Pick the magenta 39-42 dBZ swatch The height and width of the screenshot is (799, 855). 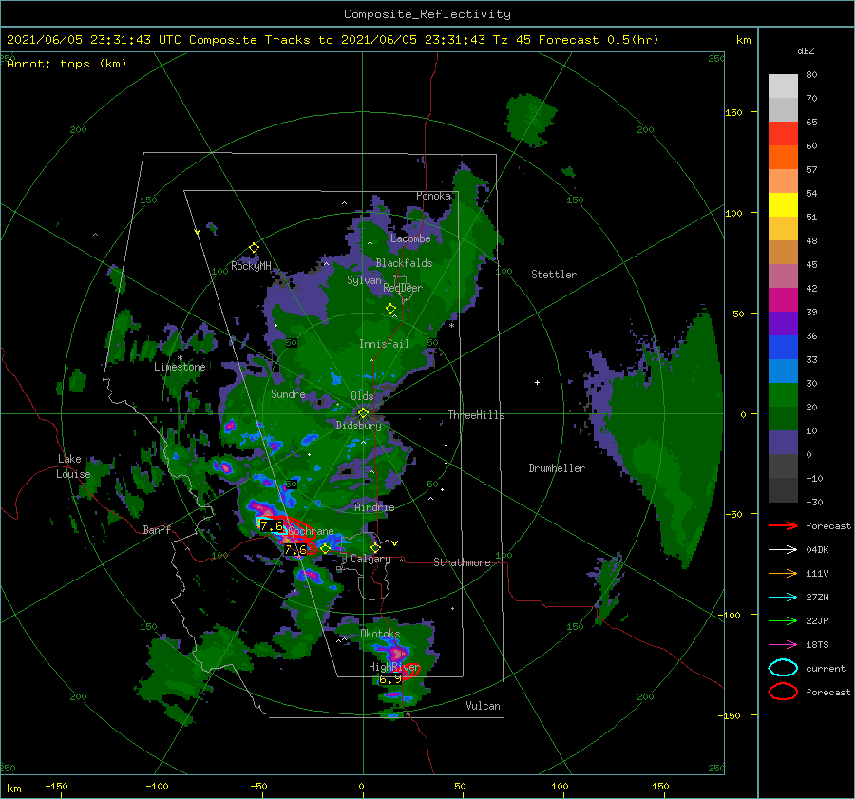point(783,299)
